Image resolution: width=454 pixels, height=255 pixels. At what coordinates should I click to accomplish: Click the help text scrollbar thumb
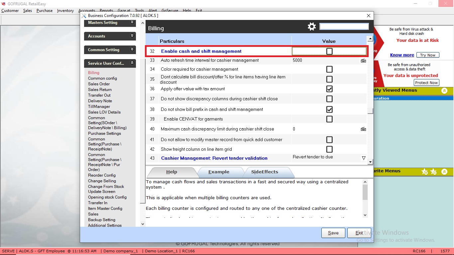click(x=365, y=192)
